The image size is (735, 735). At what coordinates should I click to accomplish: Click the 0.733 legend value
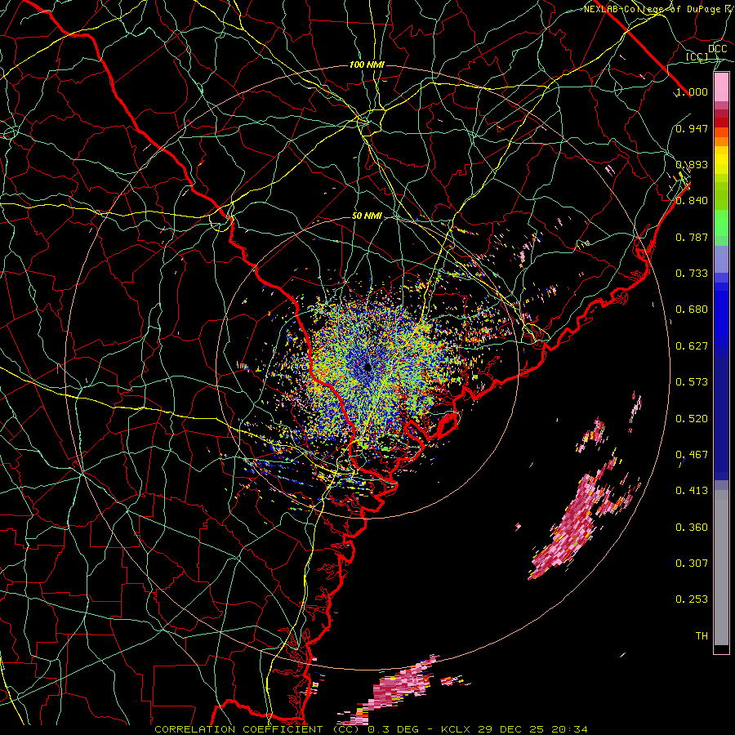coord(692,274)
